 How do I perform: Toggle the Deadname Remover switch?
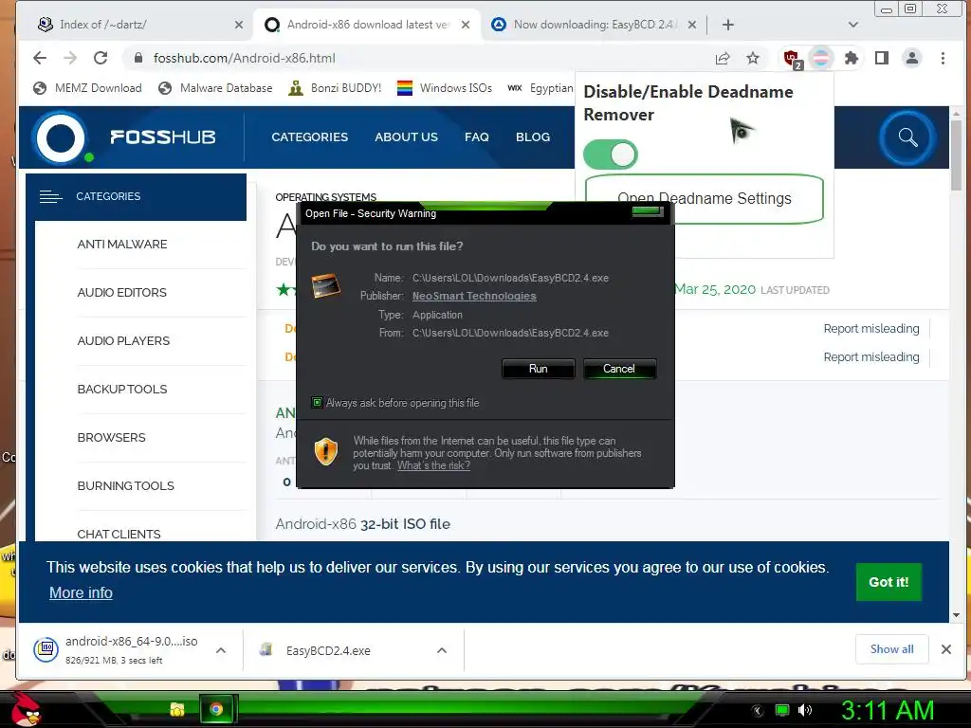[x=611, y=155]
